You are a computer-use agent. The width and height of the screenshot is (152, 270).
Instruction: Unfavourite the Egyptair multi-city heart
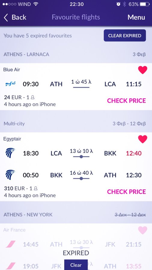coord(142,139)
